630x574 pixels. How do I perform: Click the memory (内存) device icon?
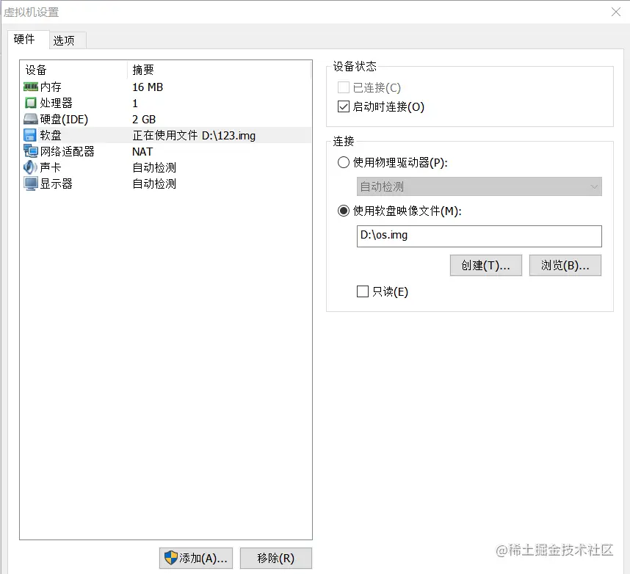coord(31,87)
